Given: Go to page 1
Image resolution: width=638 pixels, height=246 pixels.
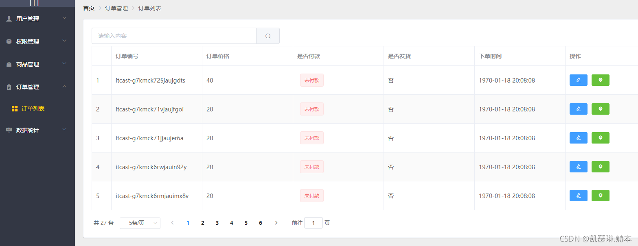Looking at the screenshot, I should (188, 223).
